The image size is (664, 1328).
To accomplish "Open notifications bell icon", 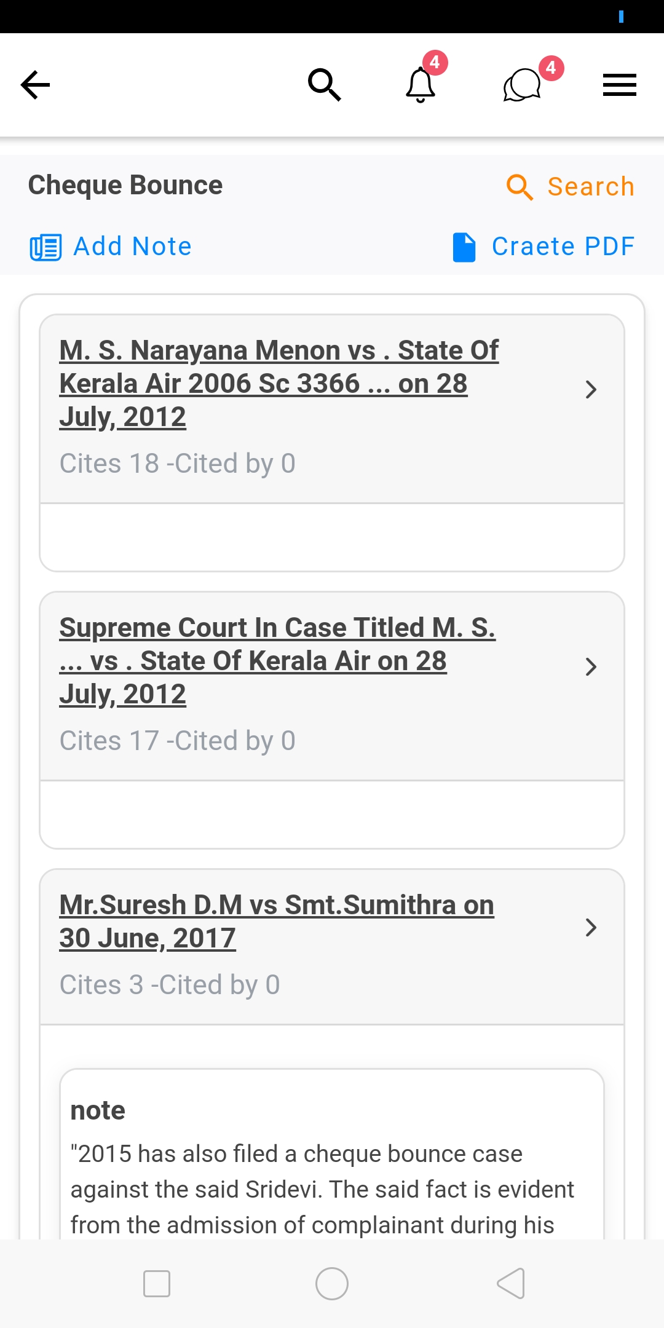I will [421, 85].
